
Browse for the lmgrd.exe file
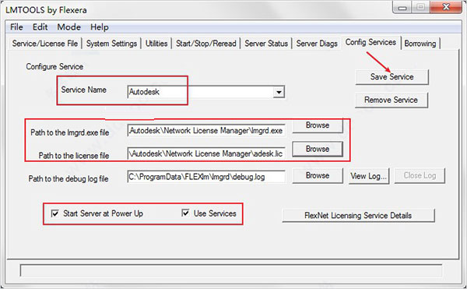click(x=318, y=125)
